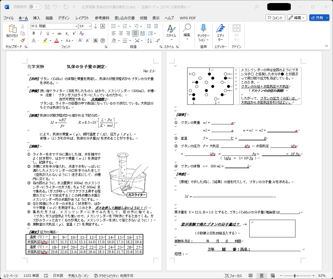Toggle italic formatting
The image size is (333, 279).
41,33
